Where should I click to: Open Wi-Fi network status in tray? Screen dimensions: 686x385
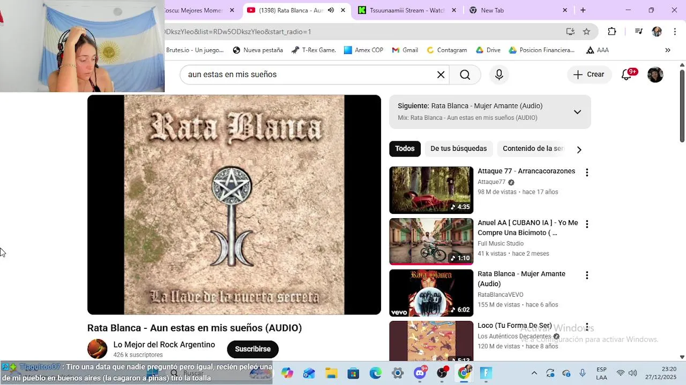(621, 373)
